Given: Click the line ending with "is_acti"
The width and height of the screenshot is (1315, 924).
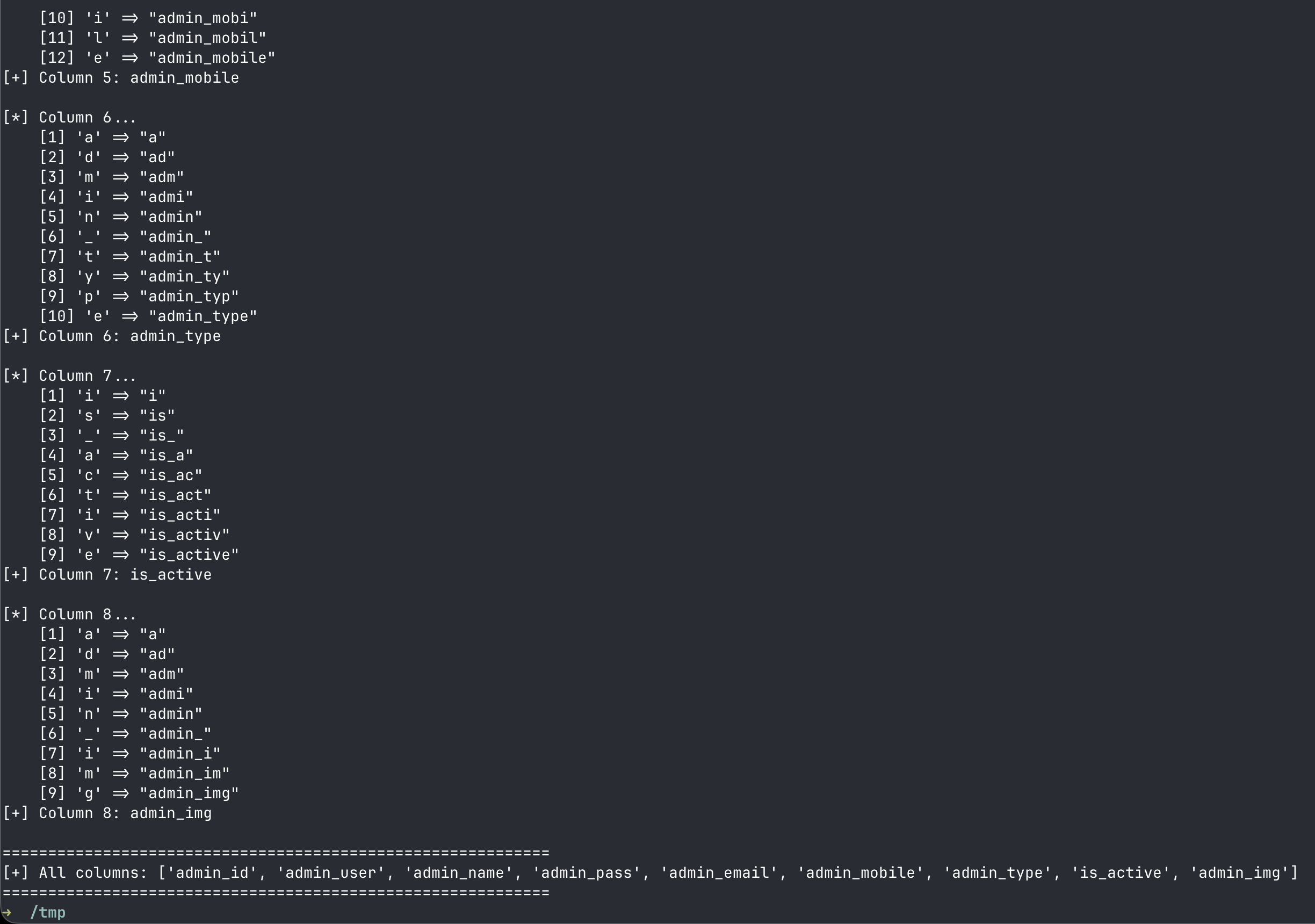Looking at the screenshot, I should pos(129,515).
